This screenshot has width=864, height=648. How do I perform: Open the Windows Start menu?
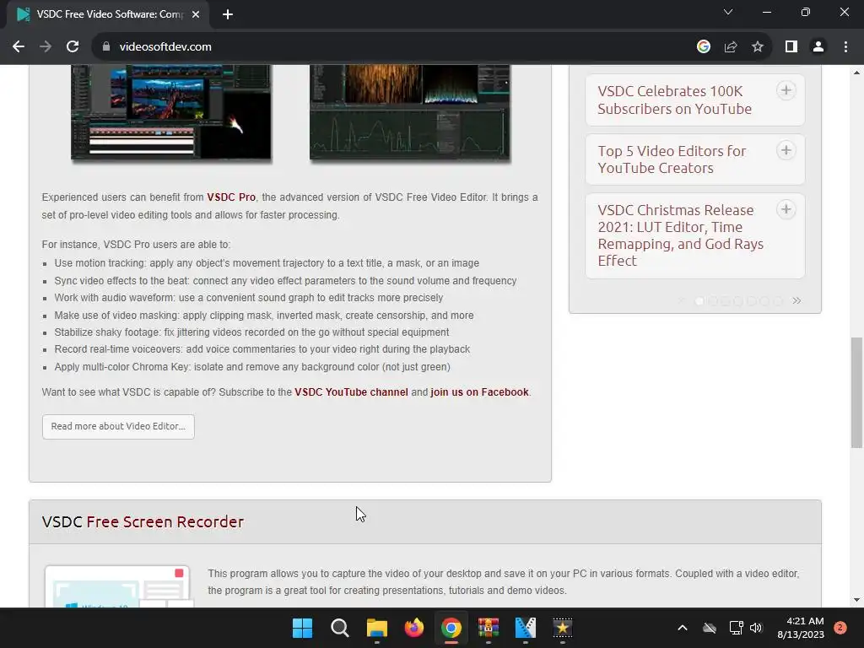click(302, 628)
